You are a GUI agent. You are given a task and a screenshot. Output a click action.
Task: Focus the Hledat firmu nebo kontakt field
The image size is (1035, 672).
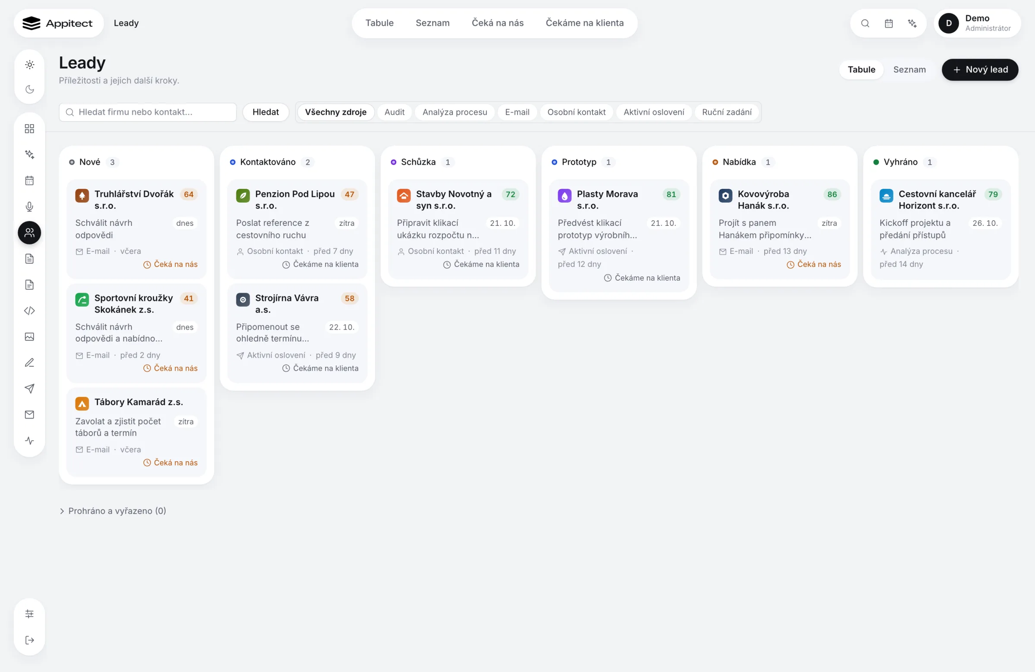click(148, 112)
